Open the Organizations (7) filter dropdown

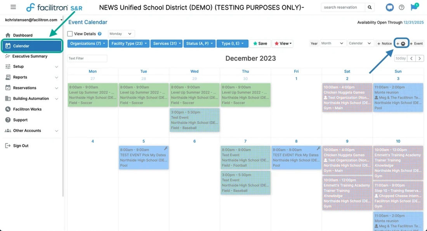87,43
